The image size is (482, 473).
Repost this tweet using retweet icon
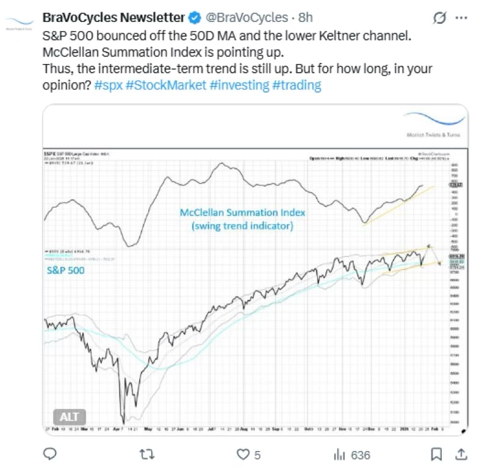click(147, 454)
